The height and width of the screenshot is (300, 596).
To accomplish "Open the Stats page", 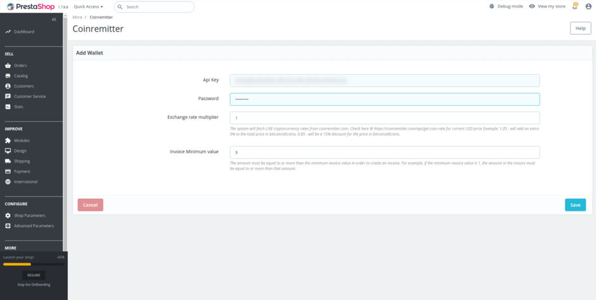I will tap(18, 106).
